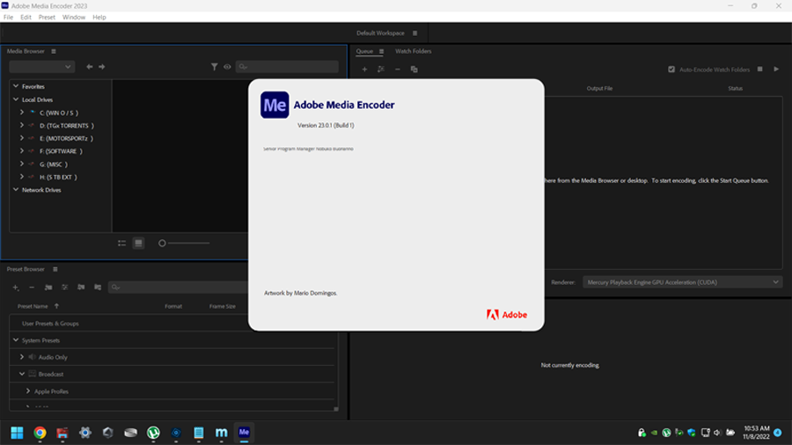Start the queue with play button
792x445 pixels.
point(776,69)
